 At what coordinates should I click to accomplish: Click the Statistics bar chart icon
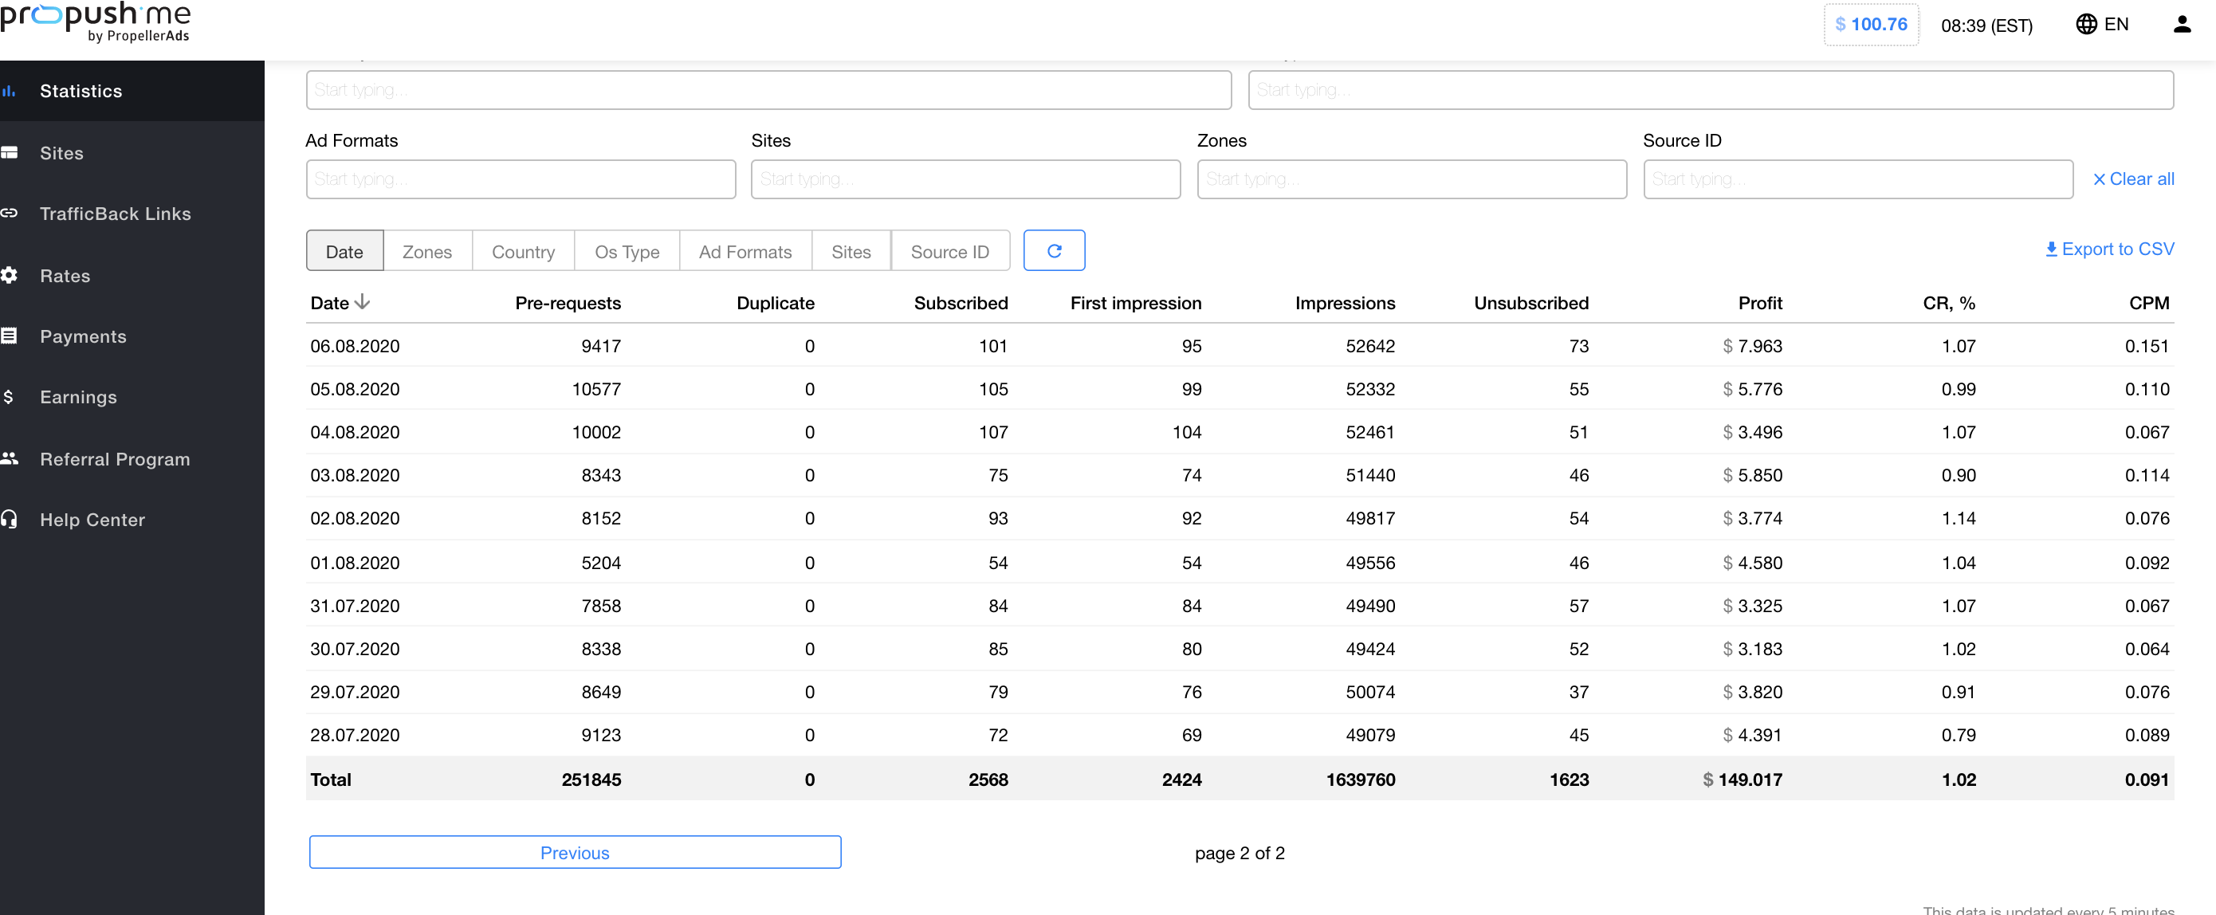(10, 91)
